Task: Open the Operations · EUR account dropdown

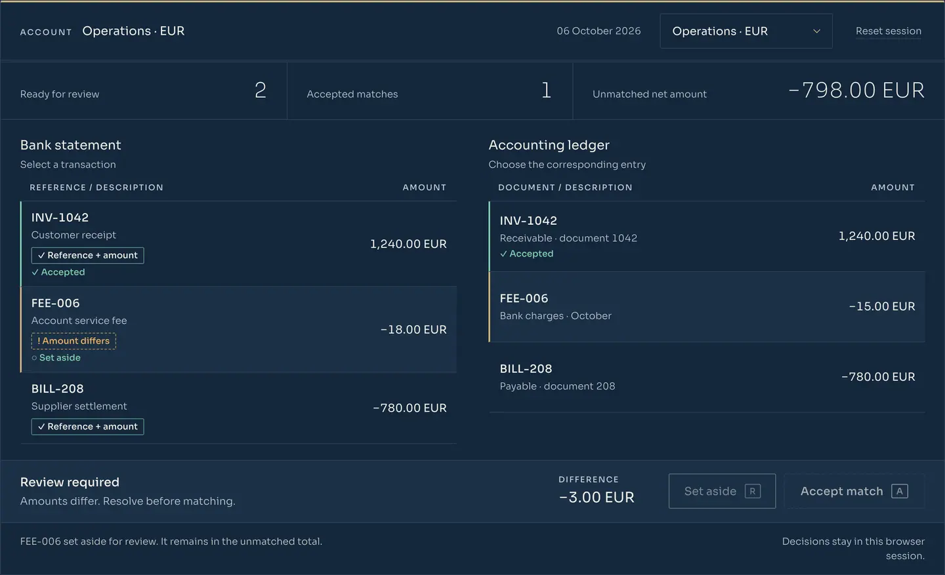Action: (x=746, y=31)
